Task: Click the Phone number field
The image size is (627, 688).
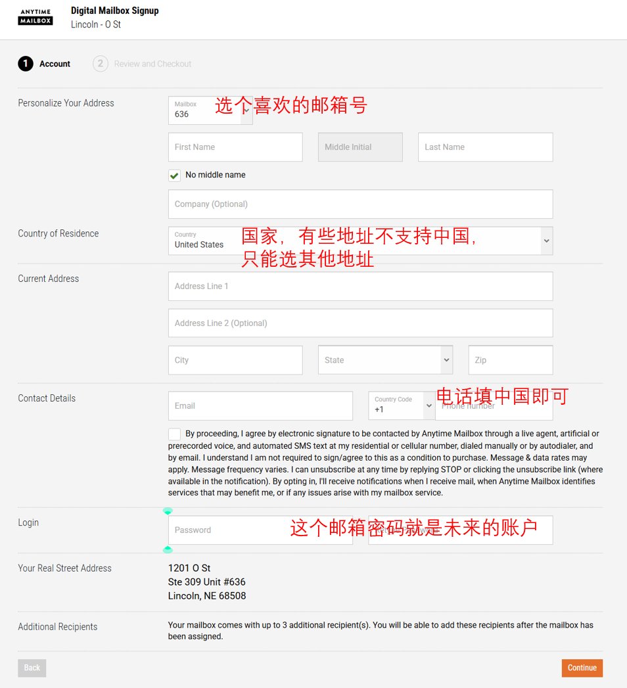Action: pyautogui.click(x=494, y=406)
